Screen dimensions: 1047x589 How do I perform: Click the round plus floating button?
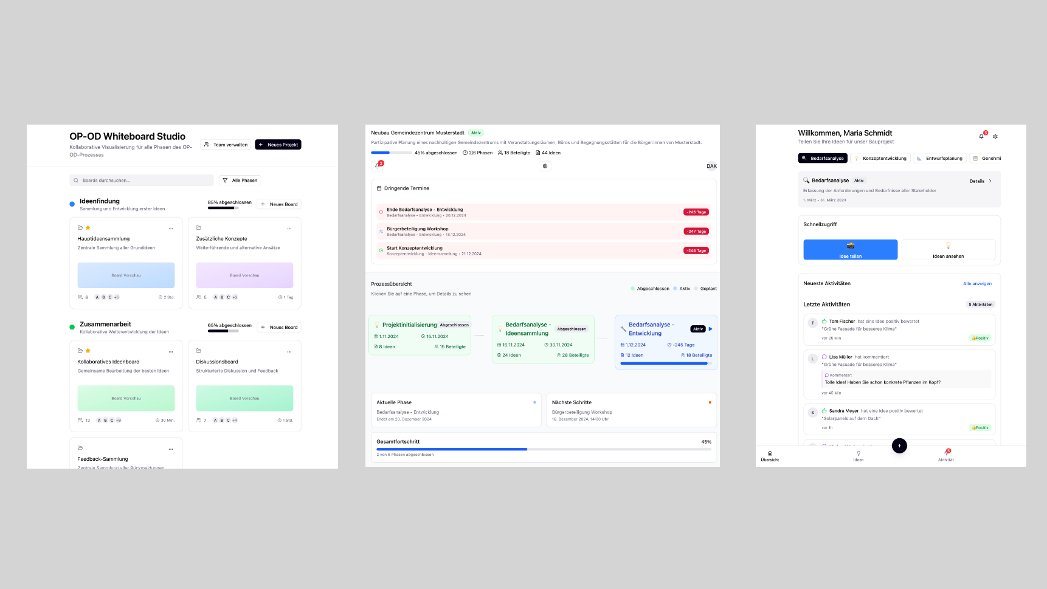899,446
